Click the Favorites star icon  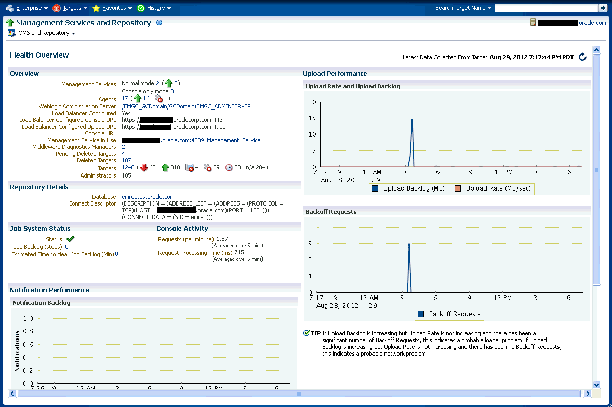(96, 8)
